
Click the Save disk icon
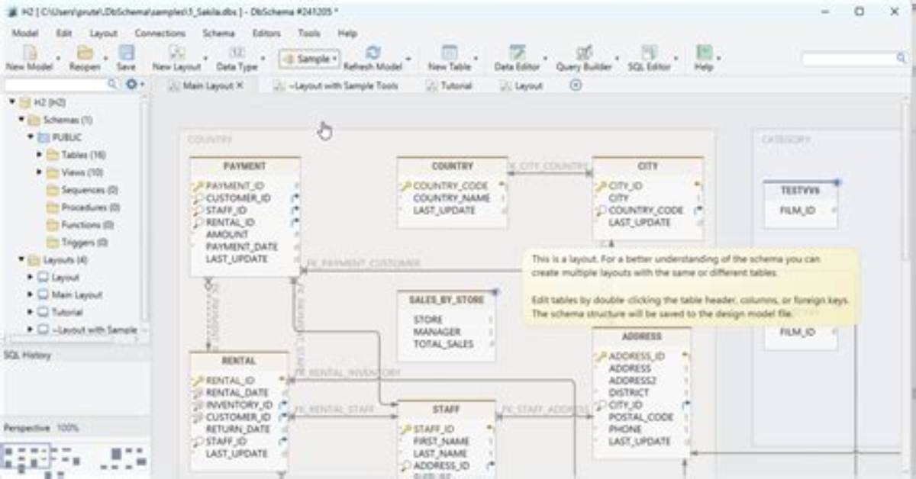[127, 53]
